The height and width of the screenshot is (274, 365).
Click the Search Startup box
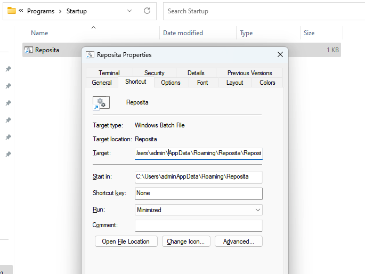(264, 11)
